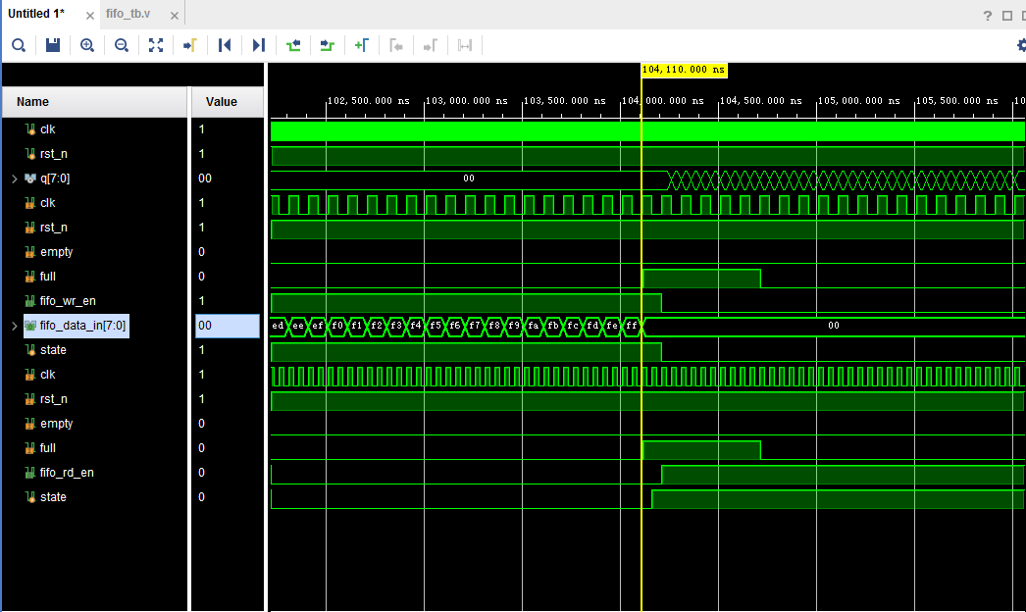Image resolution: width=1026 pixels, height=612 pixels.
Task: Go to the next transition
Action: 328,45
